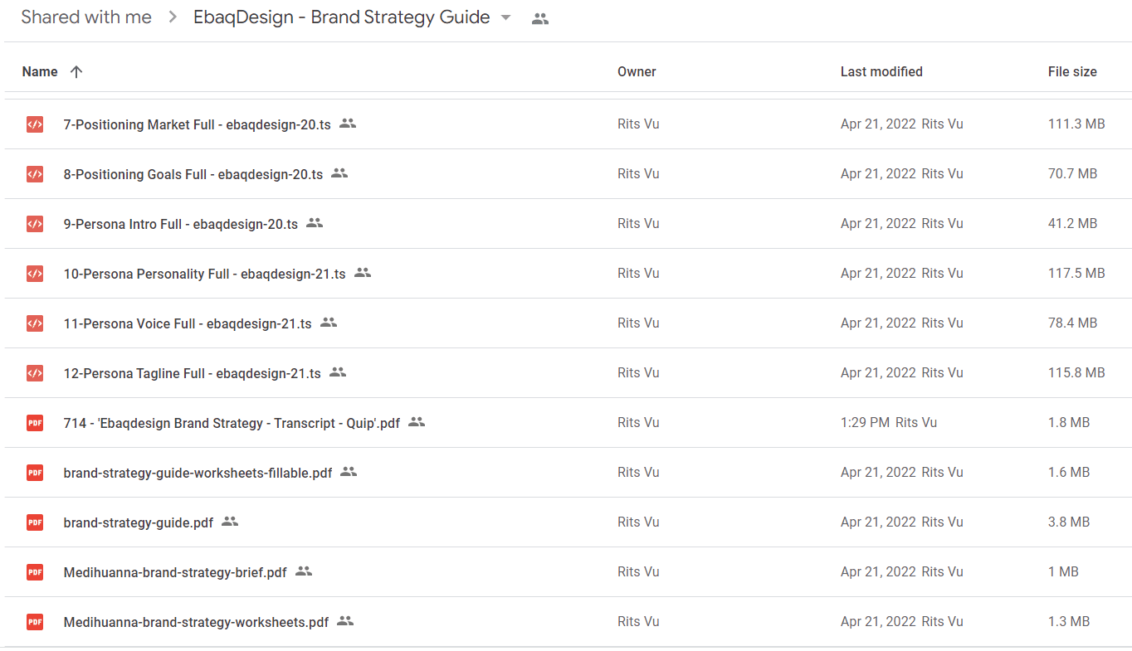
Task: Click the 78.4 MB file size value
Action: click(1072, 323)
